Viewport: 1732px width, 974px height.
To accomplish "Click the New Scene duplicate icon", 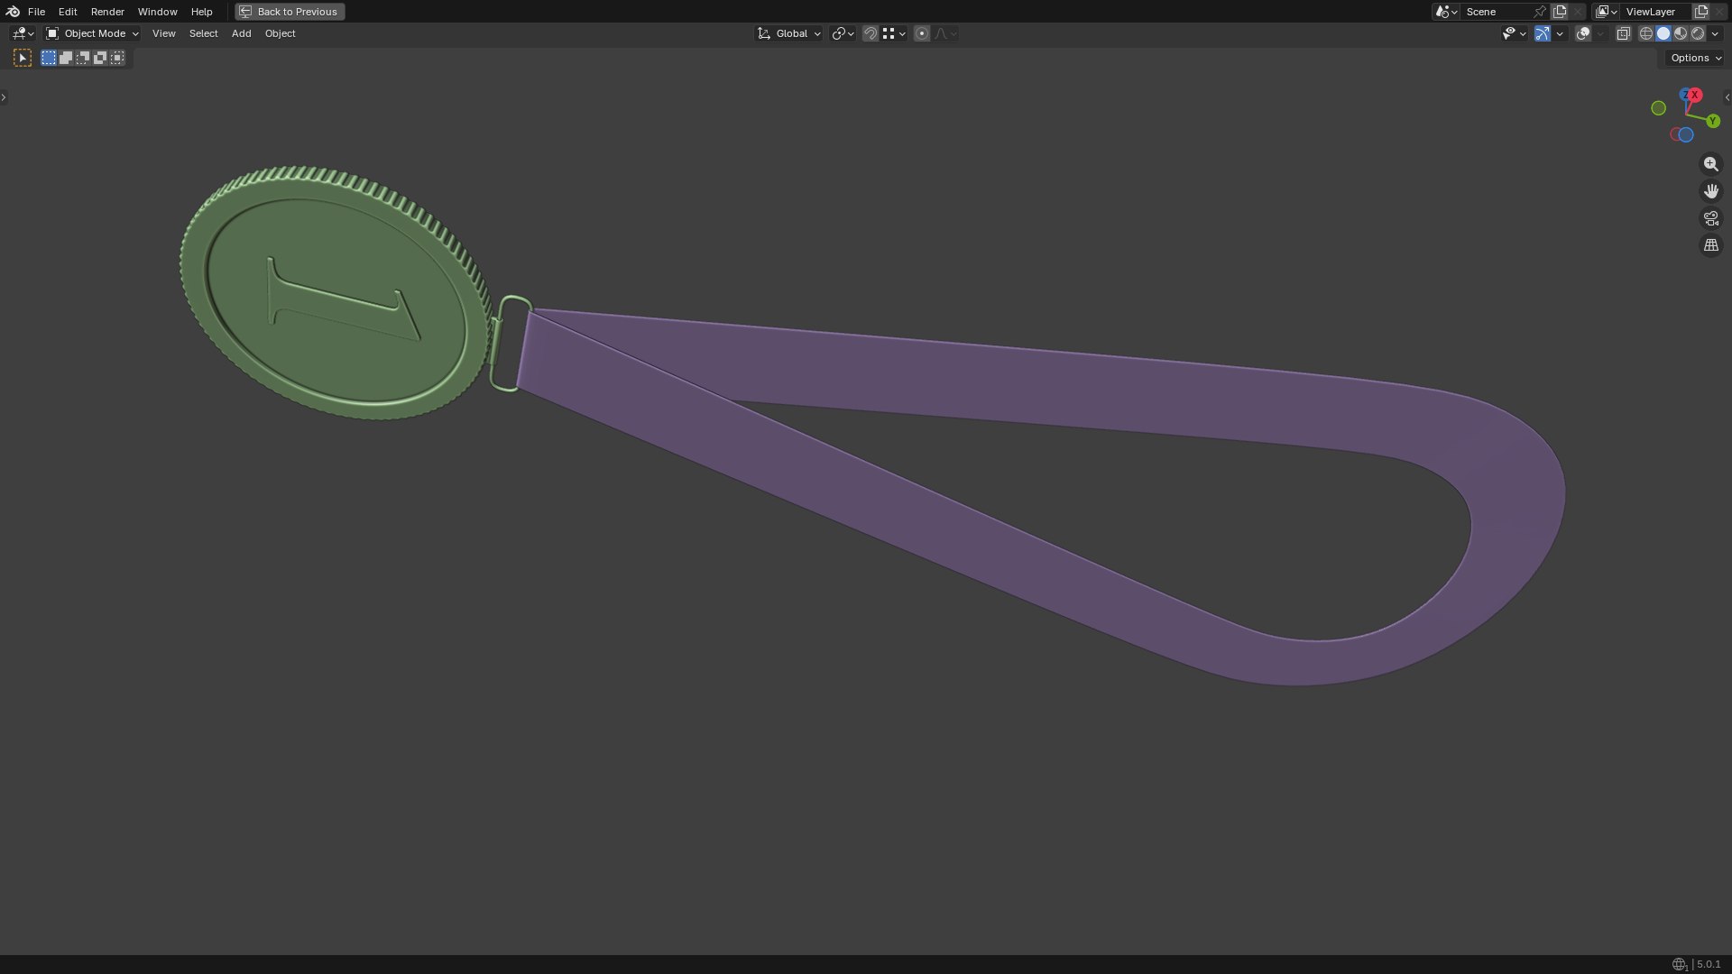I will click(1560, 12).
